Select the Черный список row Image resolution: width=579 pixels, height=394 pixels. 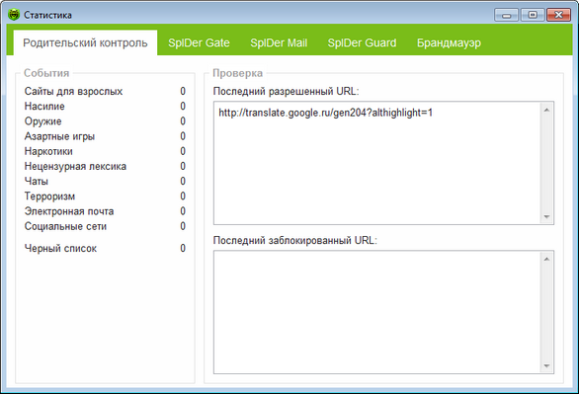(x=105, y=248)
